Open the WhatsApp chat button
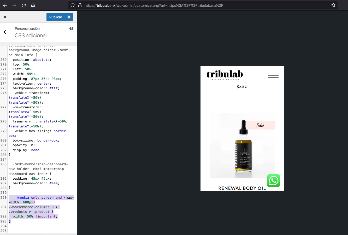 (274, 181)
